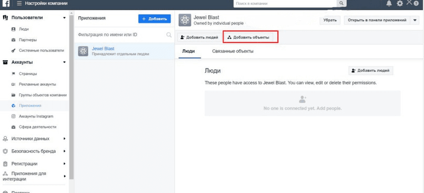Click the Безопасность бренда shield icon
This screenshot has width=424, height=193.
coord(5,151)
